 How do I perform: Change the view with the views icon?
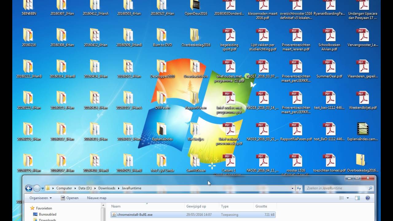tap(341, 198)
